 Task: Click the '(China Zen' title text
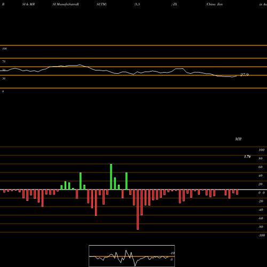(214, 4)
